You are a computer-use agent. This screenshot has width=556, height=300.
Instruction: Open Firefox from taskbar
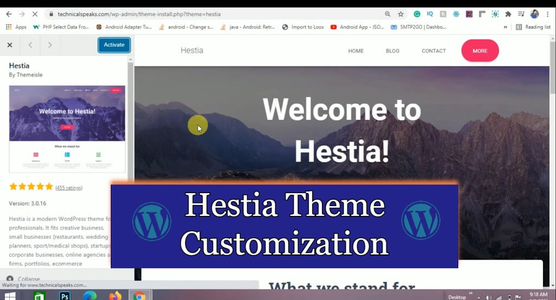115,296
